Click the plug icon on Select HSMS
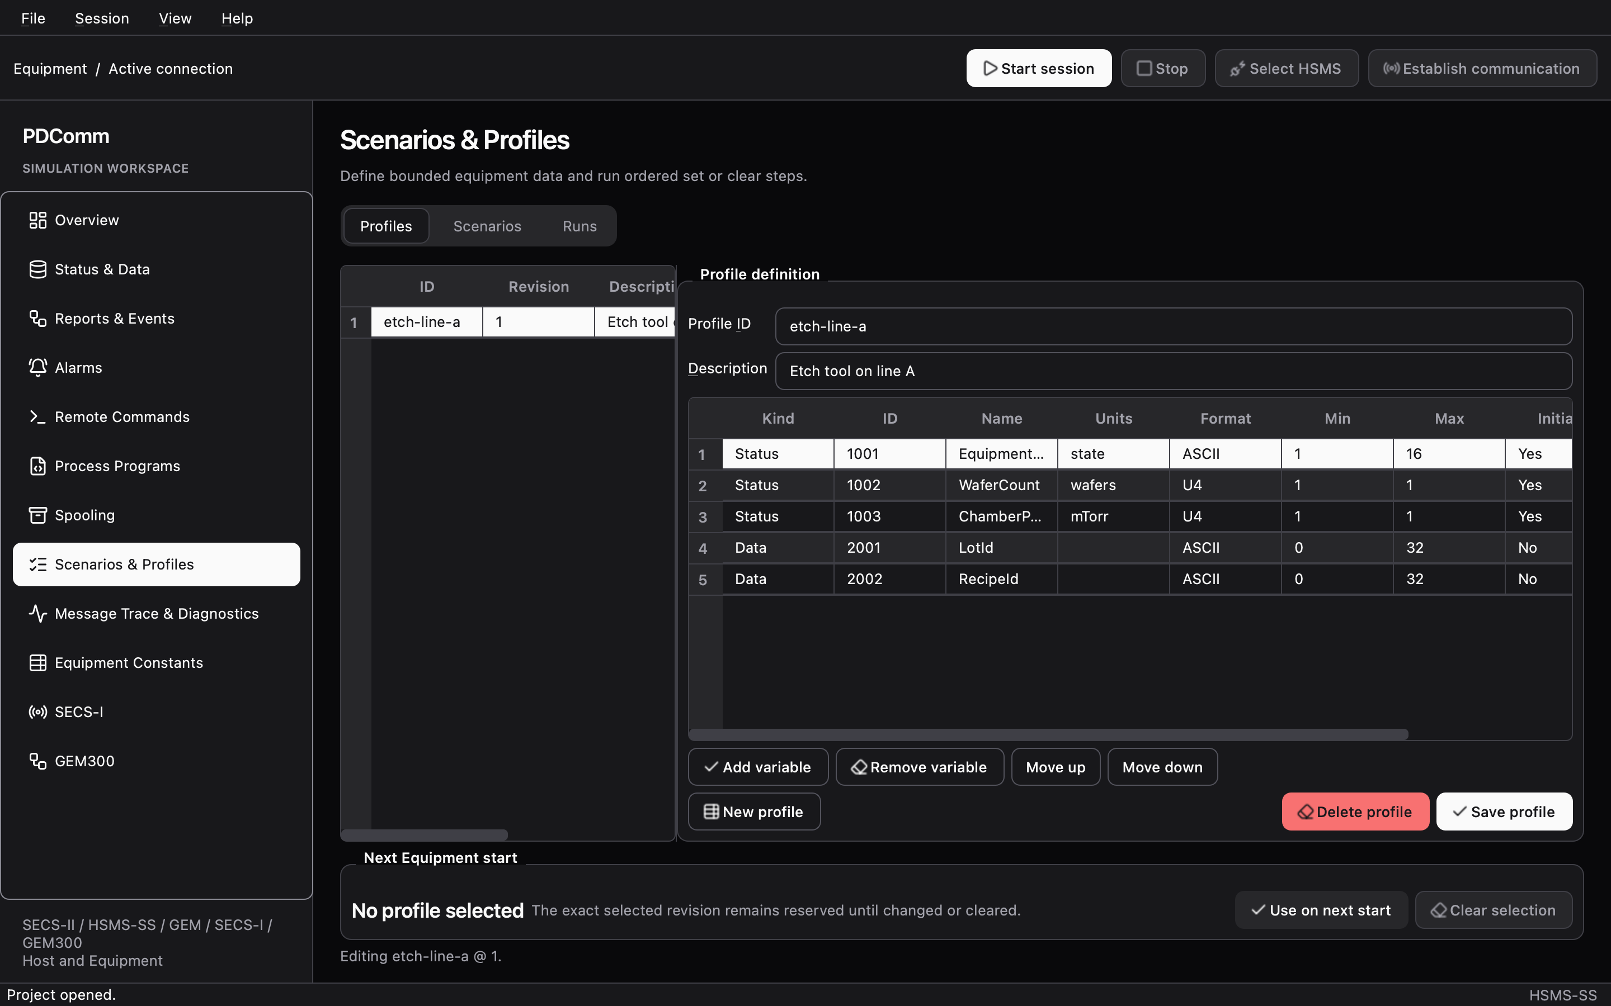Viewport: 1611px width, 1006px height. pos(1237,69)
